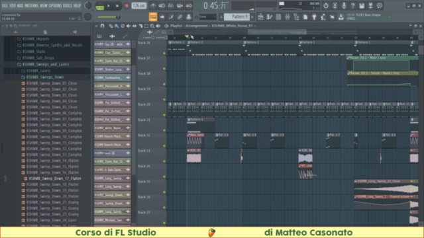Open the Mixer view icon

(287, 17)
